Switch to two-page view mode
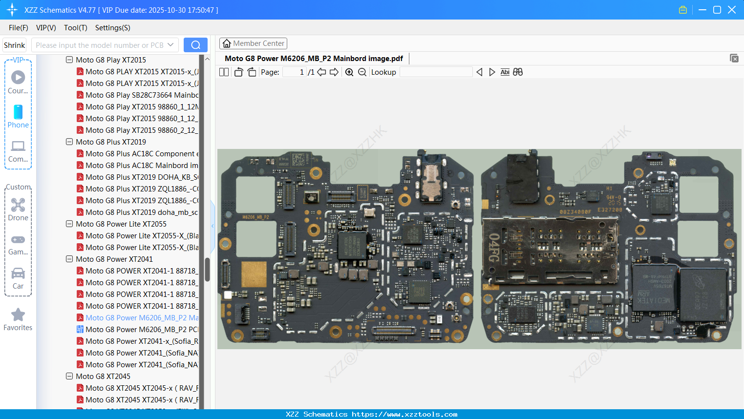This screenshot has height=419, width=744. [224, 72]
